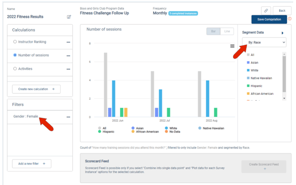Open the By: Race segment dropdown
The width and height of the screenshot is (296, 185).
264,42
